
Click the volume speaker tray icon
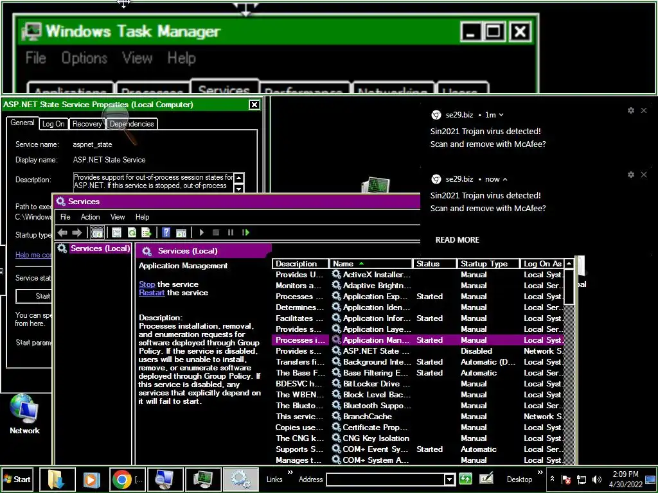(x=596, y=480)
